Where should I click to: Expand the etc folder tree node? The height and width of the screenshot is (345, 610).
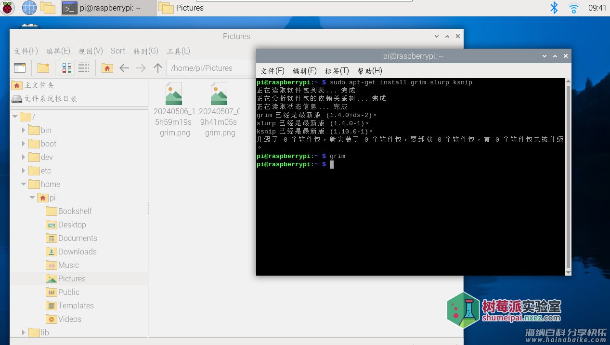click(24, 171)
